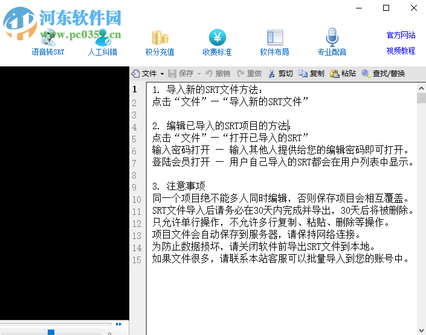
Task: Click line beginning '同一个项目绝不能多人同时编辑'
Action: 281,198
